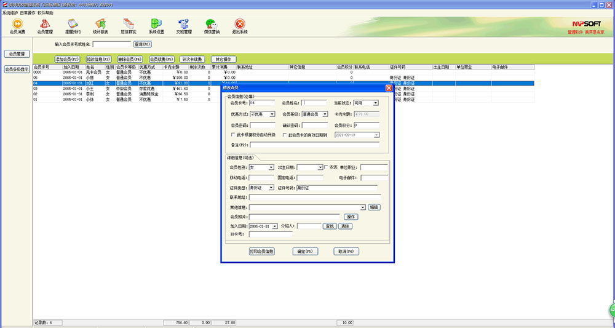Click the 交班管理 shift icon
Screen dimensions: 615x328
(x=184, y=25)
